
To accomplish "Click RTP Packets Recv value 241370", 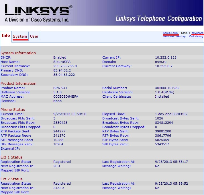I will 59,135.
